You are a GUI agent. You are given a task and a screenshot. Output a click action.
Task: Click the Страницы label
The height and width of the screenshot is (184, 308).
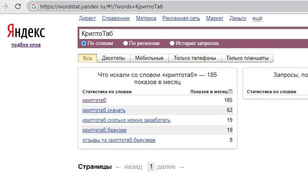point(95,167)
